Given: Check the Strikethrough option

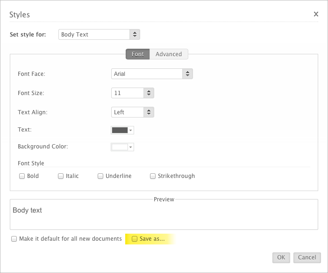Looking at the screenshot, I should (153, 177).
